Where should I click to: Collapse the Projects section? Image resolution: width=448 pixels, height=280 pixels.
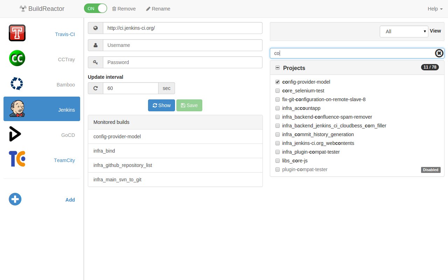click(278, 67)
